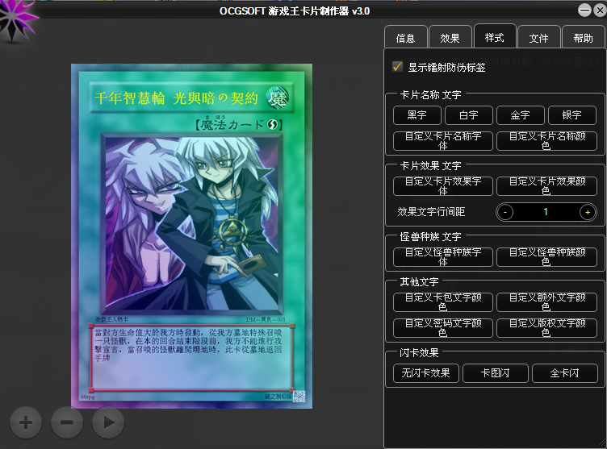Click 自定义密码文字颜色 button
607x449 pixels.
tap(443, 328)
